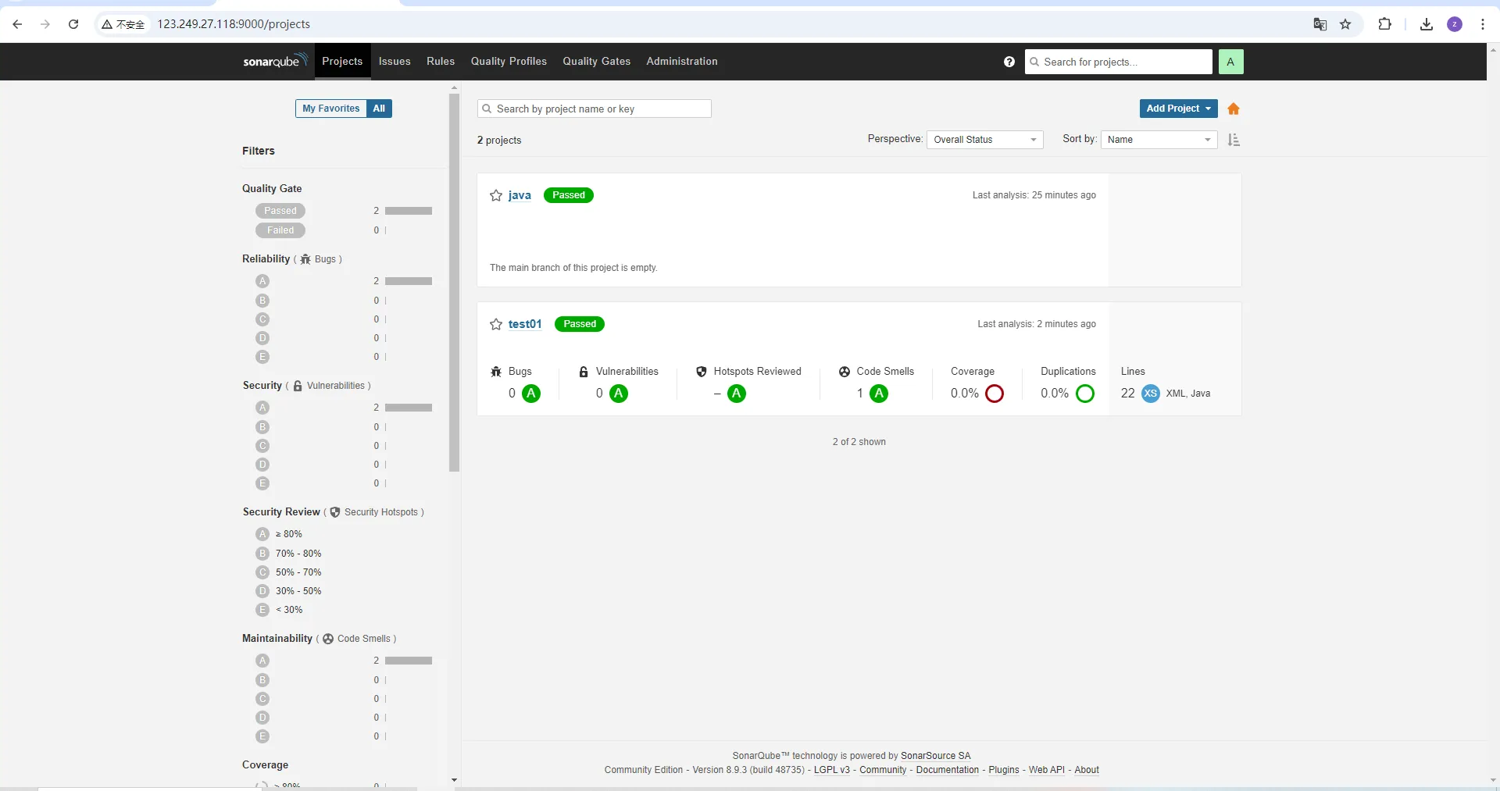Open the test01 project link

point(525,324)
